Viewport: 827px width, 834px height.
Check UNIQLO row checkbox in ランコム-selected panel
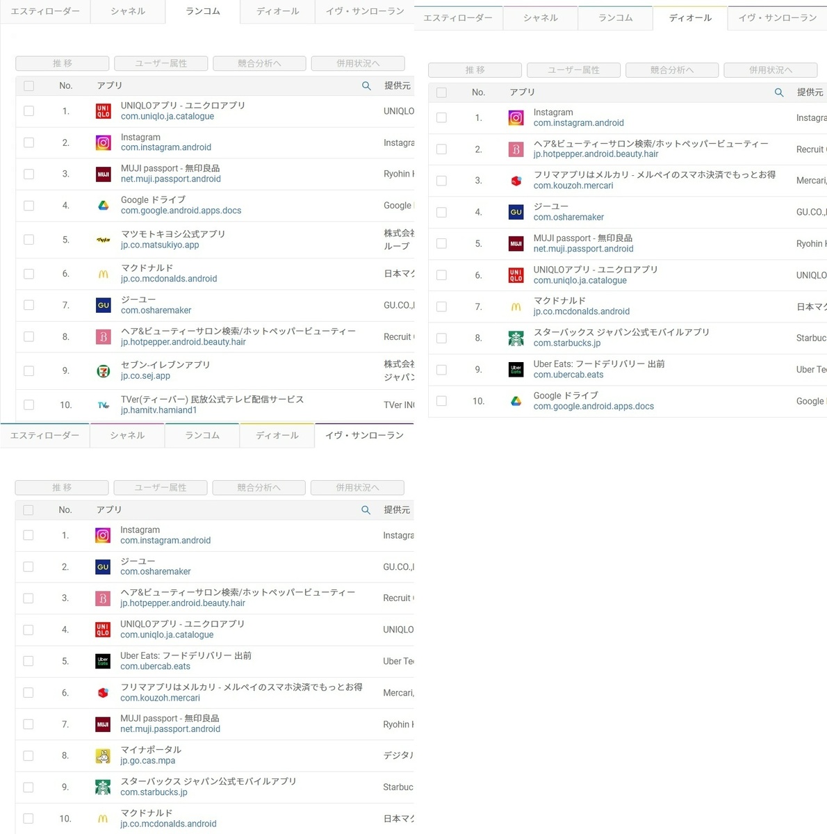click(28, 111)
